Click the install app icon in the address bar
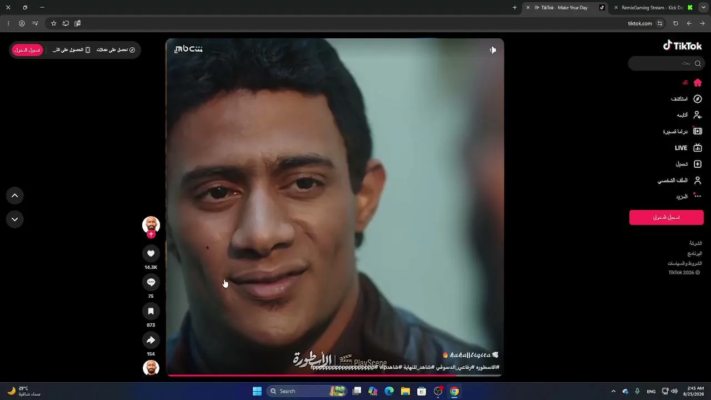 [x=66, y=23]
